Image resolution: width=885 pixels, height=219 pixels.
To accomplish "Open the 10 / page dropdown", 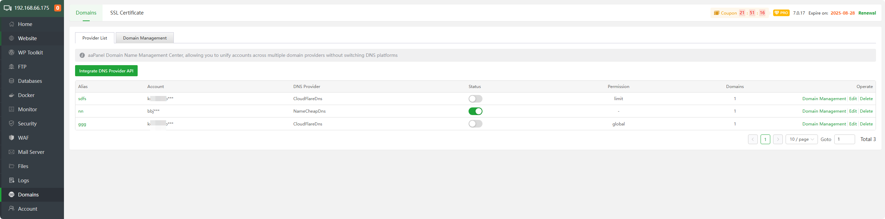I will coord(801,139).
